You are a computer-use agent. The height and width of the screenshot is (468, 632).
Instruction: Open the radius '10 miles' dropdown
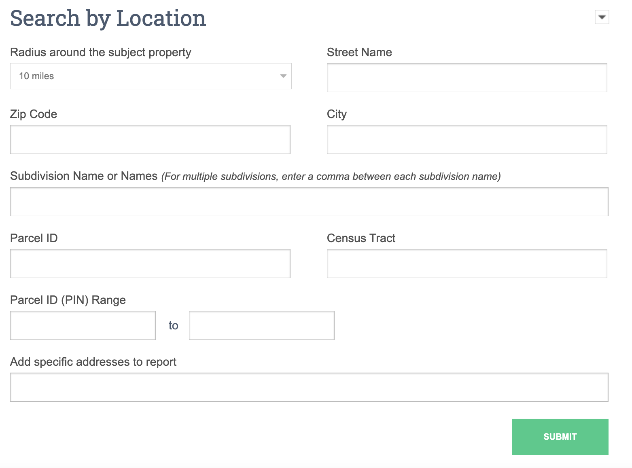[150, 76]
